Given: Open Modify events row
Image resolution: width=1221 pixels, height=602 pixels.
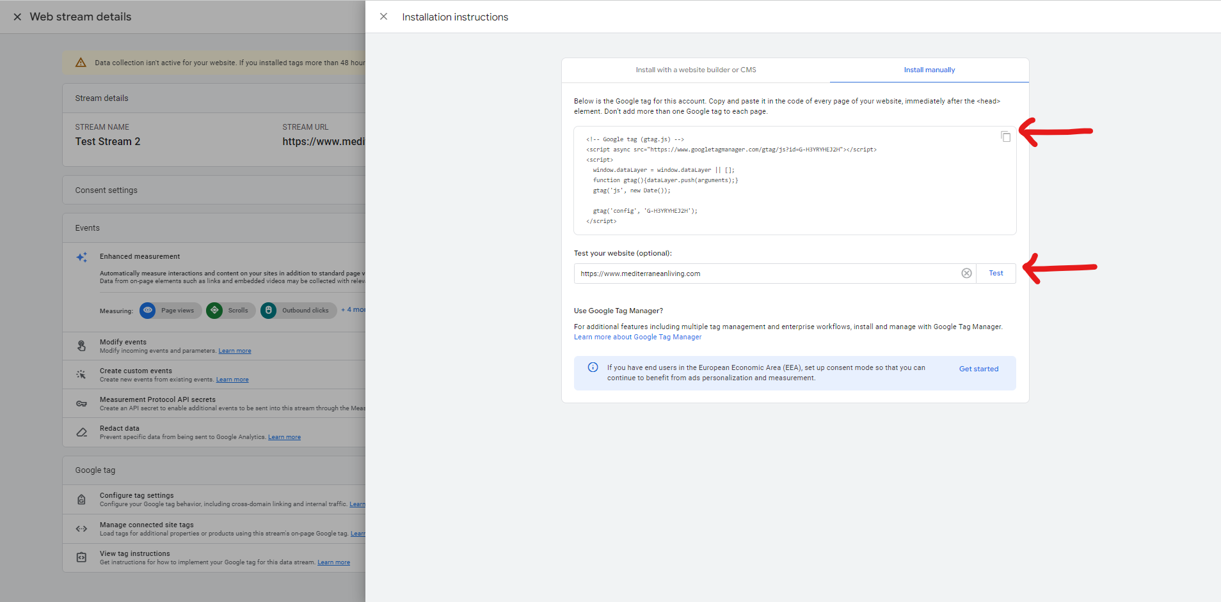Looking at the screenshot, I should [214, 346].
